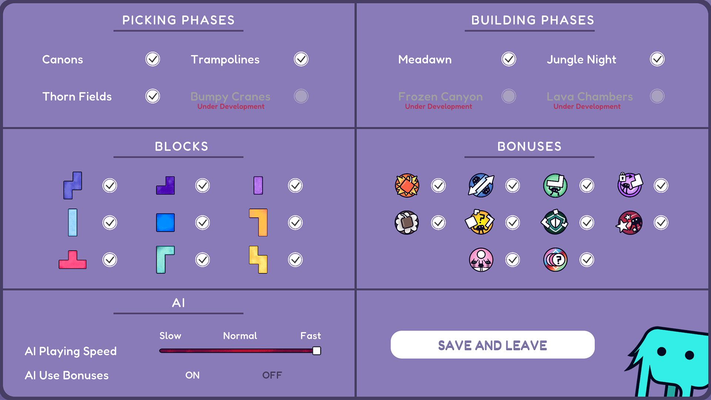711x400 pixels.
Task: Click the AI Playing Speed slider handle
Action: (x=317, y=351)
